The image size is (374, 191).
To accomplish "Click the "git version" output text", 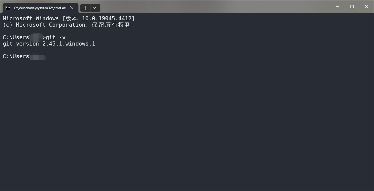I will [x=21, y=44].
